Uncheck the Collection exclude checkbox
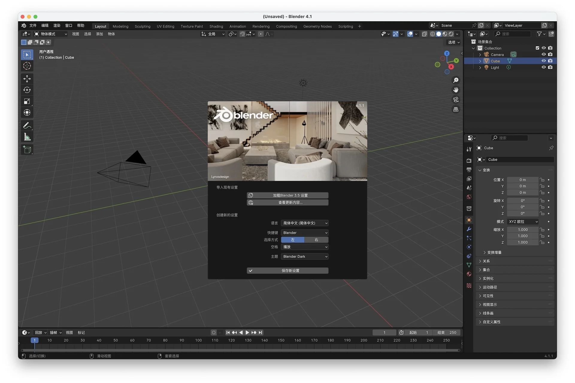Image resolution: width=575 pixels, height=383 pixels. 537,48
